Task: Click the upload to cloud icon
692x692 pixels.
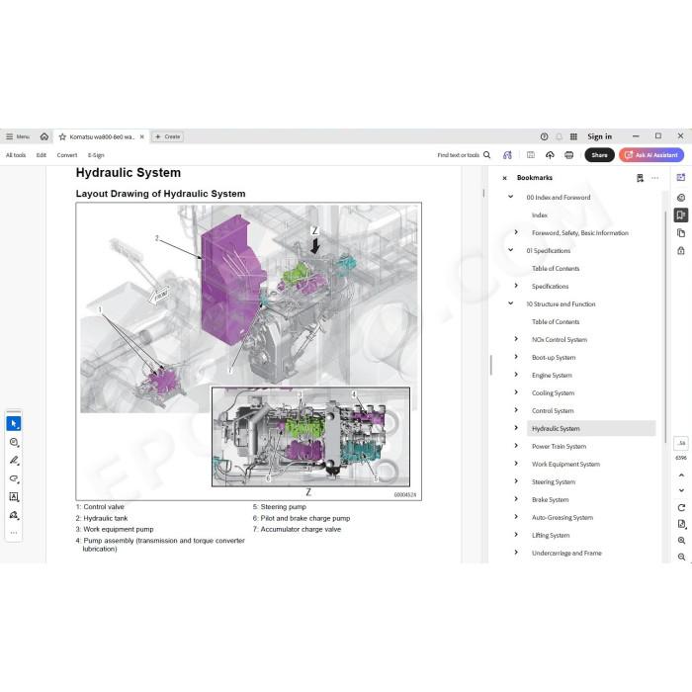Action: point(550,155)
